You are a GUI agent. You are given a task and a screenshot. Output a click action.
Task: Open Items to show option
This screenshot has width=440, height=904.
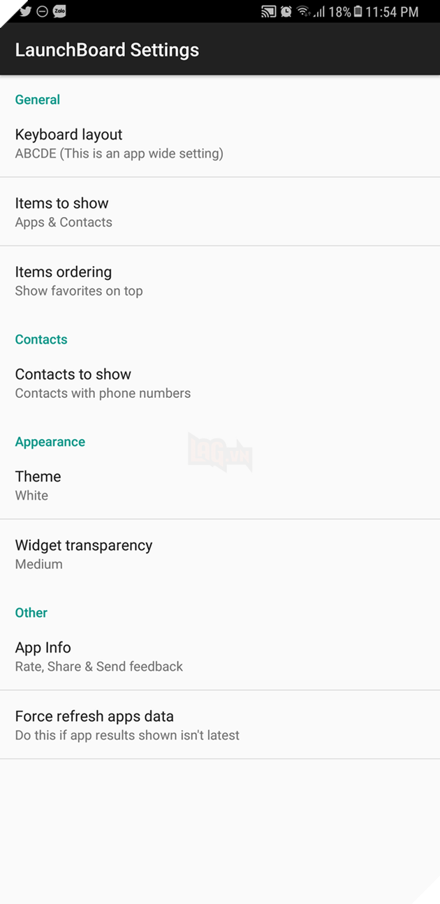point(220,212)
